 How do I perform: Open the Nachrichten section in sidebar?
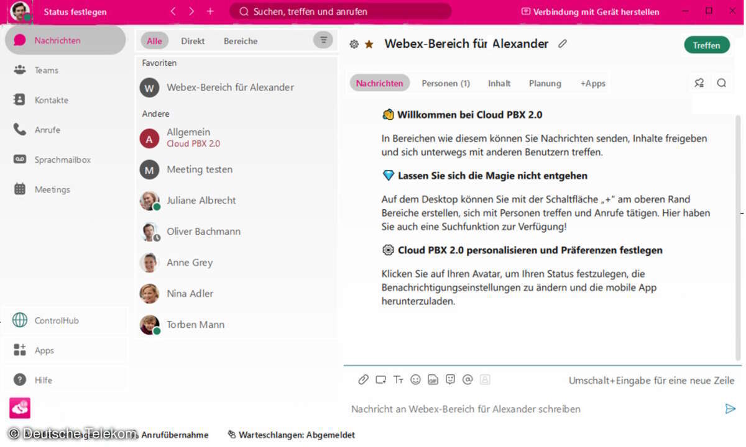[x=65, y=40]
